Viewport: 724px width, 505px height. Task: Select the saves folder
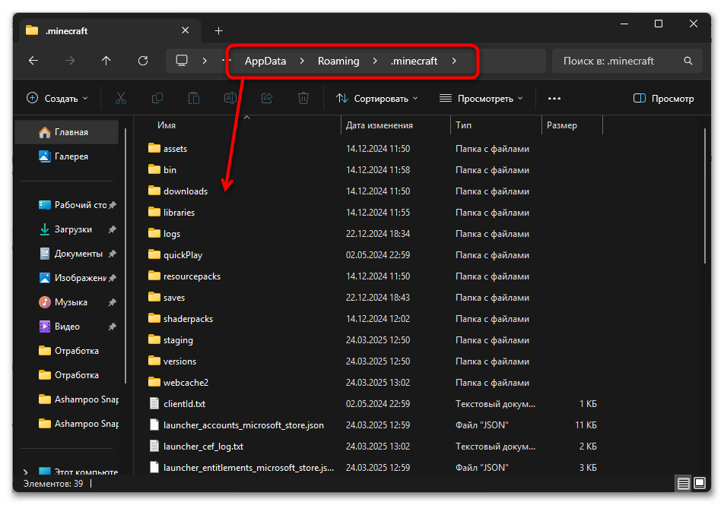(173, 298)
